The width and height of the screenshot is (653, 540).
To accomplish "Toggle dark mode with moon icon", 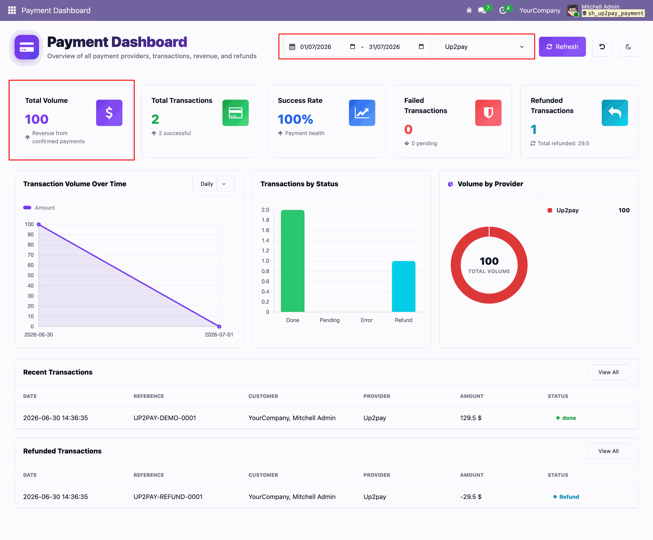I will click(x=628, y=47).
